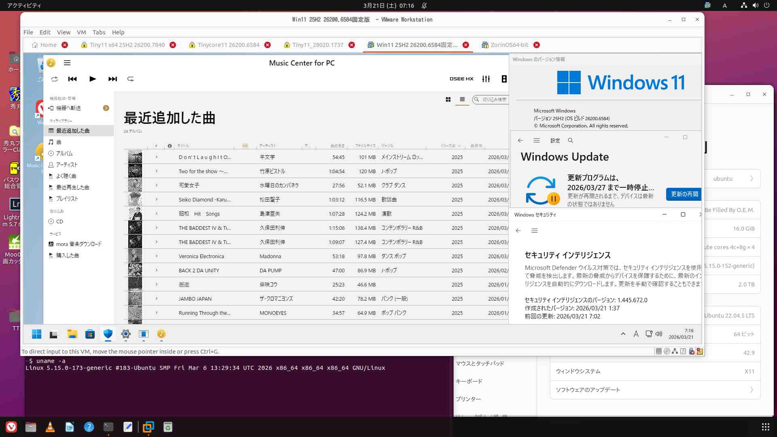
Task: Click Windows Security shield in taskbar
Action: point(108,334)
